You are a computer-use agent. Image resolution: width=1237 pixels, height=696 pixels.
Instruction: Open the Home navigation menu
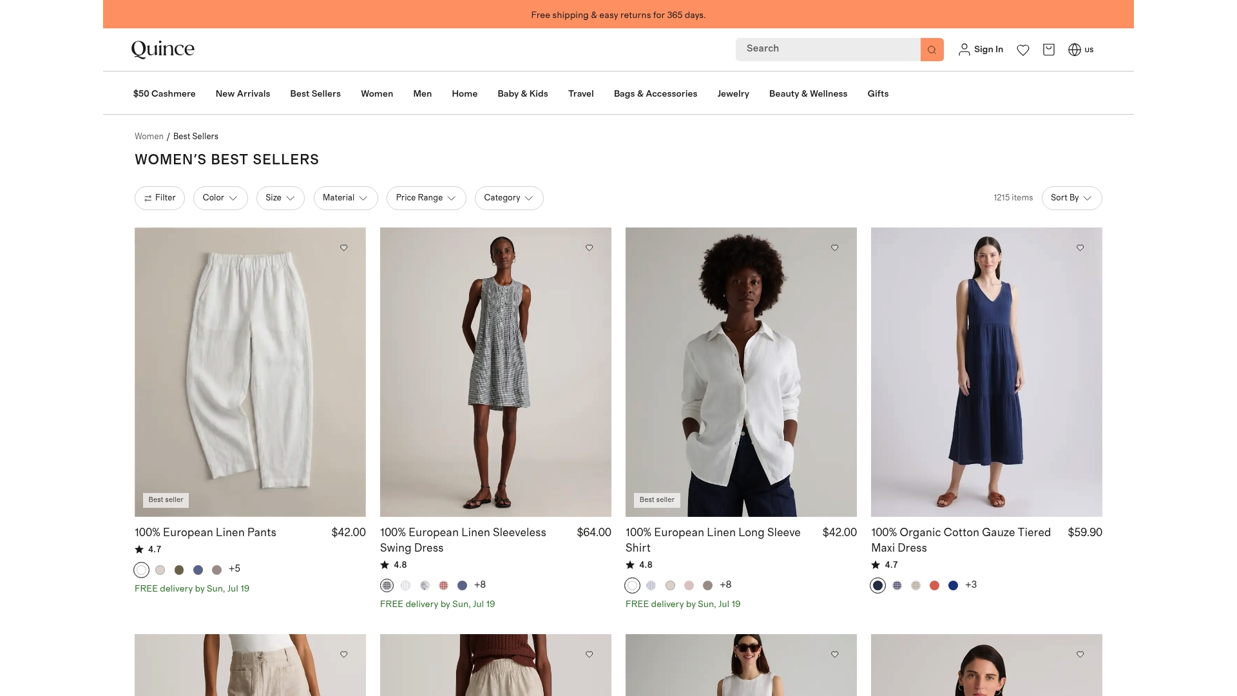pyautogui.click(x=465, y=93)
